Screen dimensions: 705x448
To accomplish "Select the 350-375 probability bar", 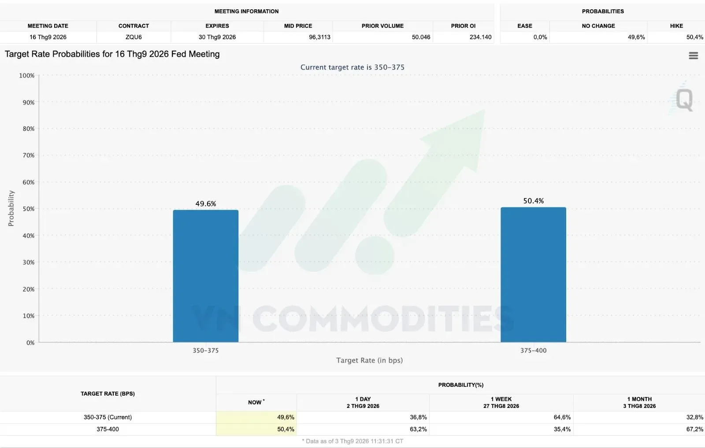I will (x=206, y=276).
